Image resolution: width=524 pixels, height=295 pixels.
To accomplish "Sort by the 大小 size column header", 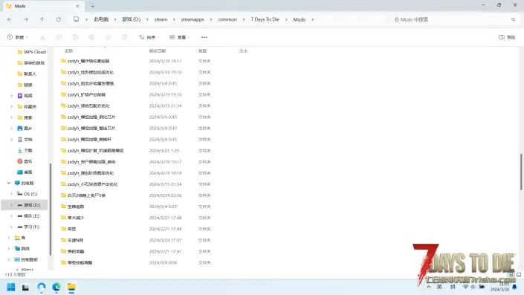I will (243, 51).
